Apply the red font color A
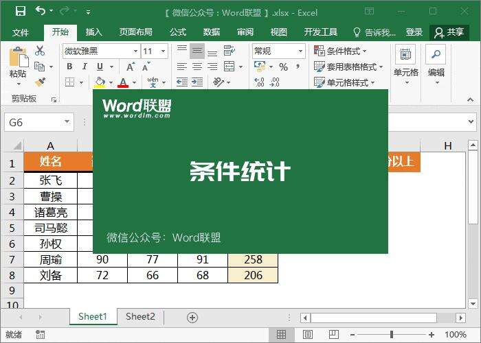481x343 pixels. coord(123,82)
